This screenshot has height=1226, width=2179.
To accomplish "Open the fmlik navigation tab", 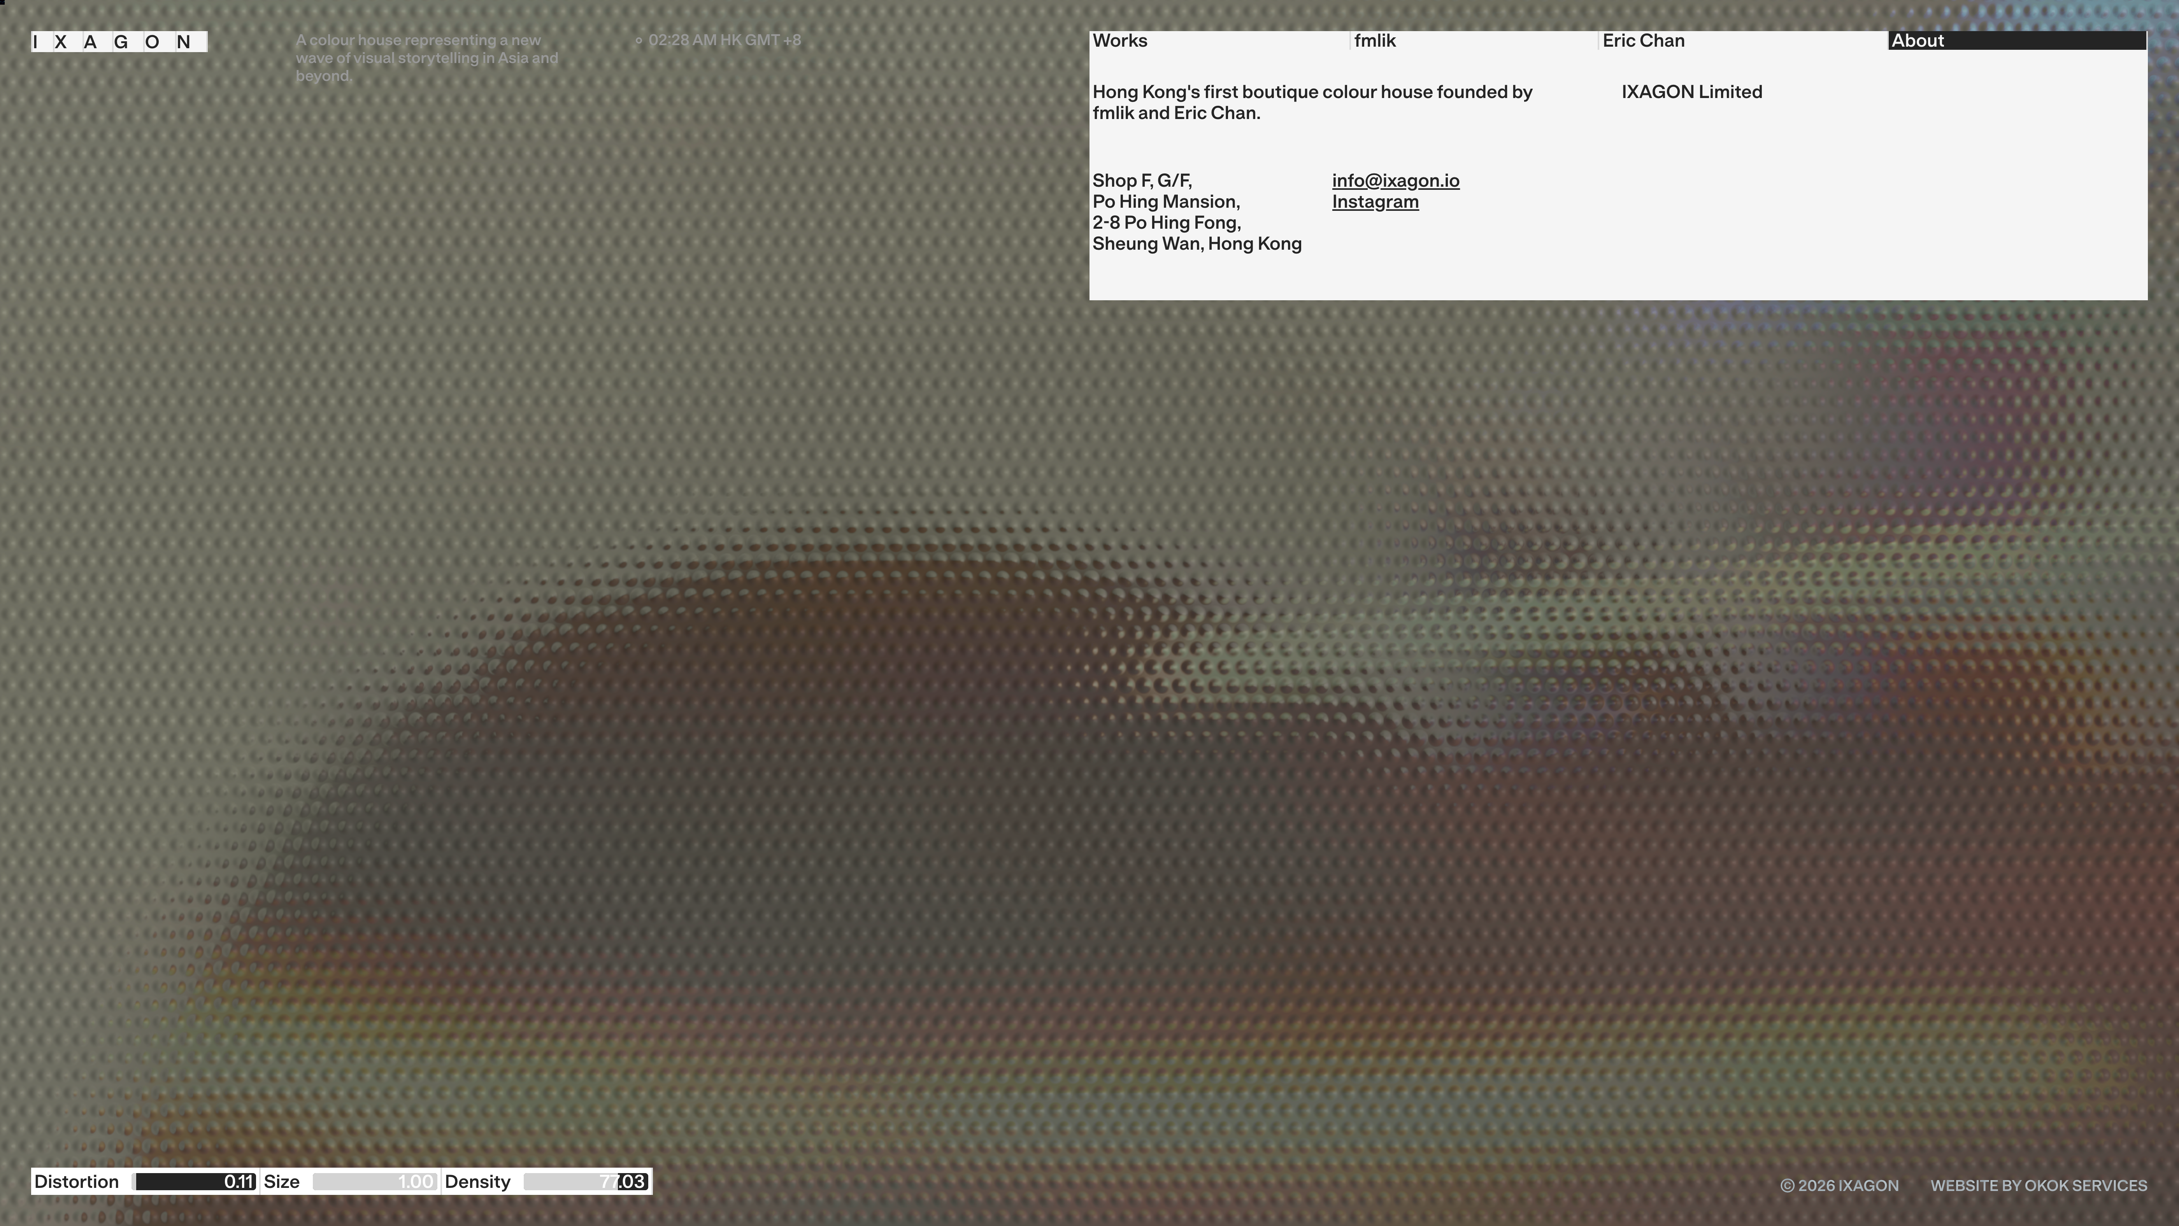I will click(1474, 40).
